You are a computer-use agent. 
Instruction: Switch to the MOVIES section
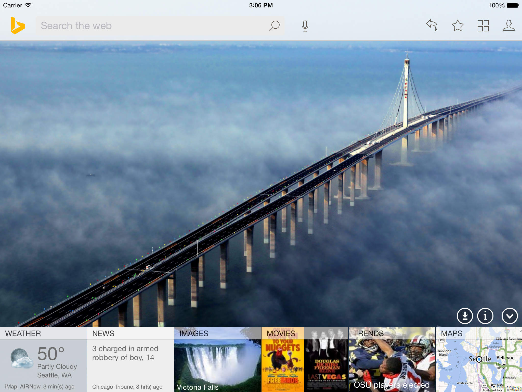[x=280, y=333]
